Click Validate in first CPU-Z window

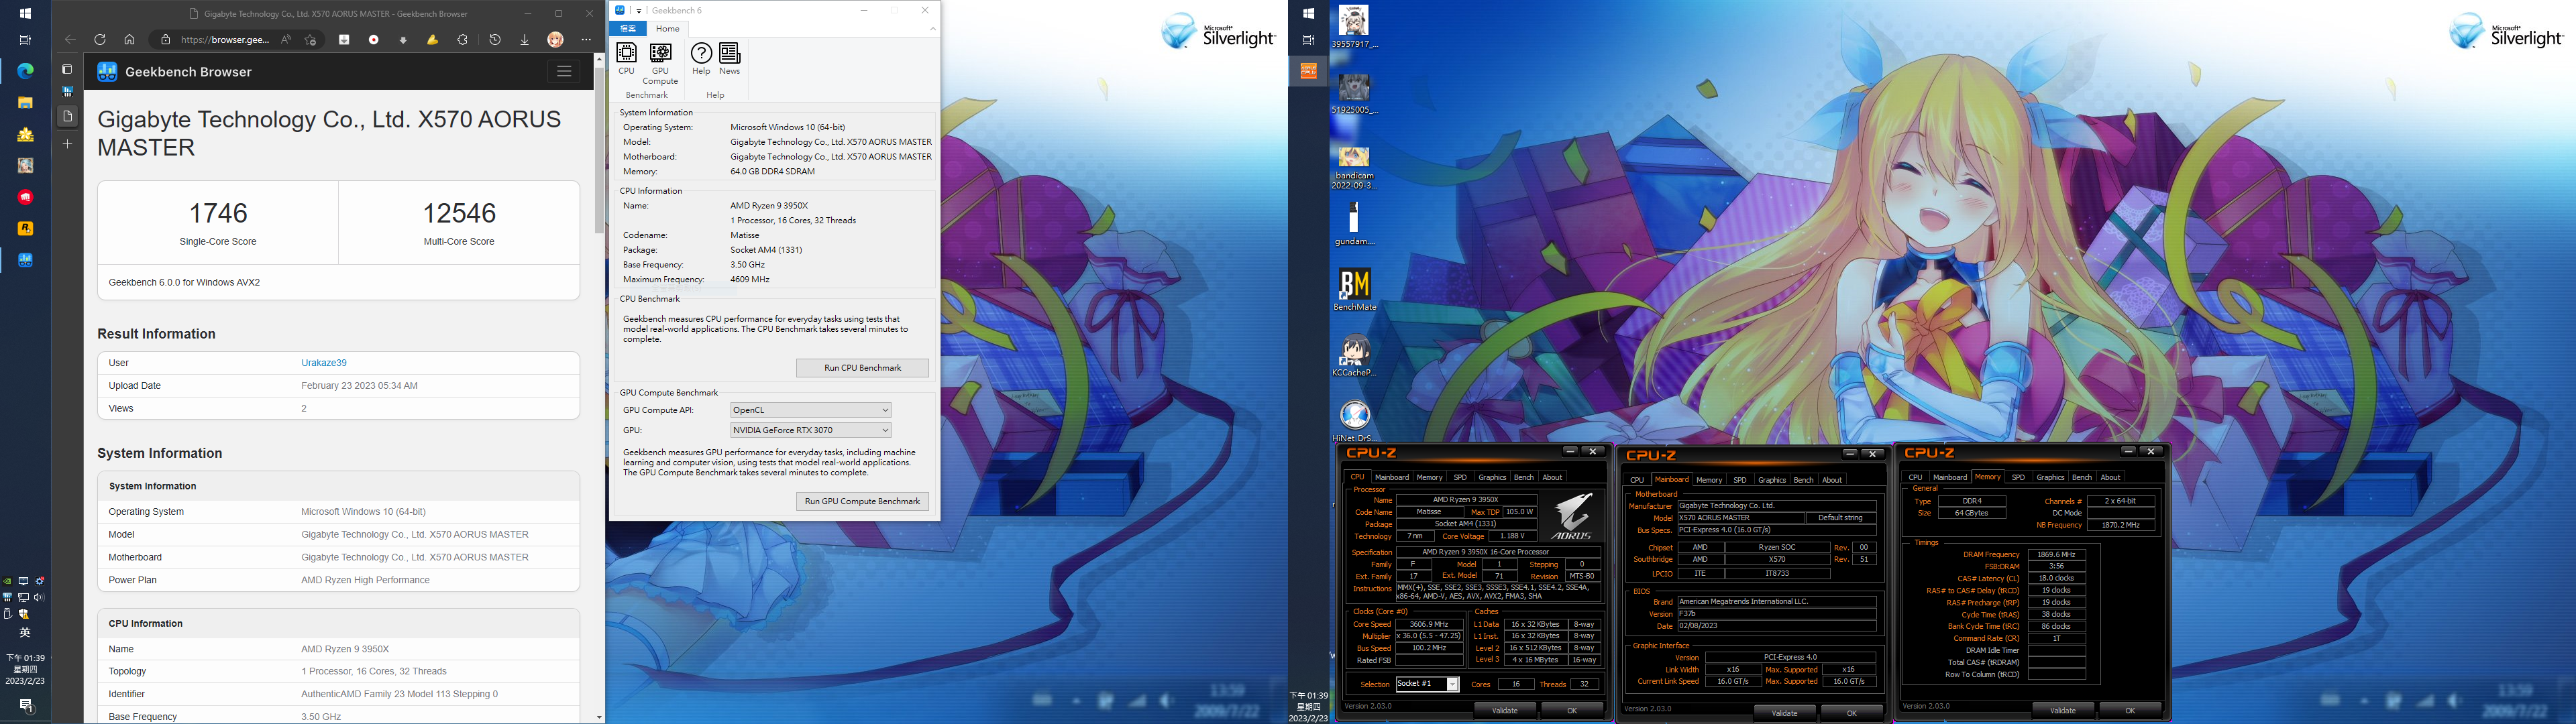(x=1505, y=710)
